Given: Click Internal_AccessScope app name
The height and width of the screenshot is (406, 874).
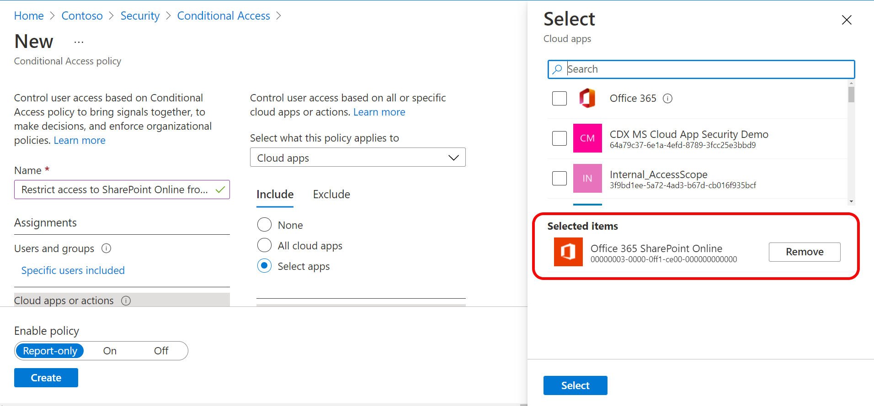Looking at the screenshot, I should coord(658,174).
